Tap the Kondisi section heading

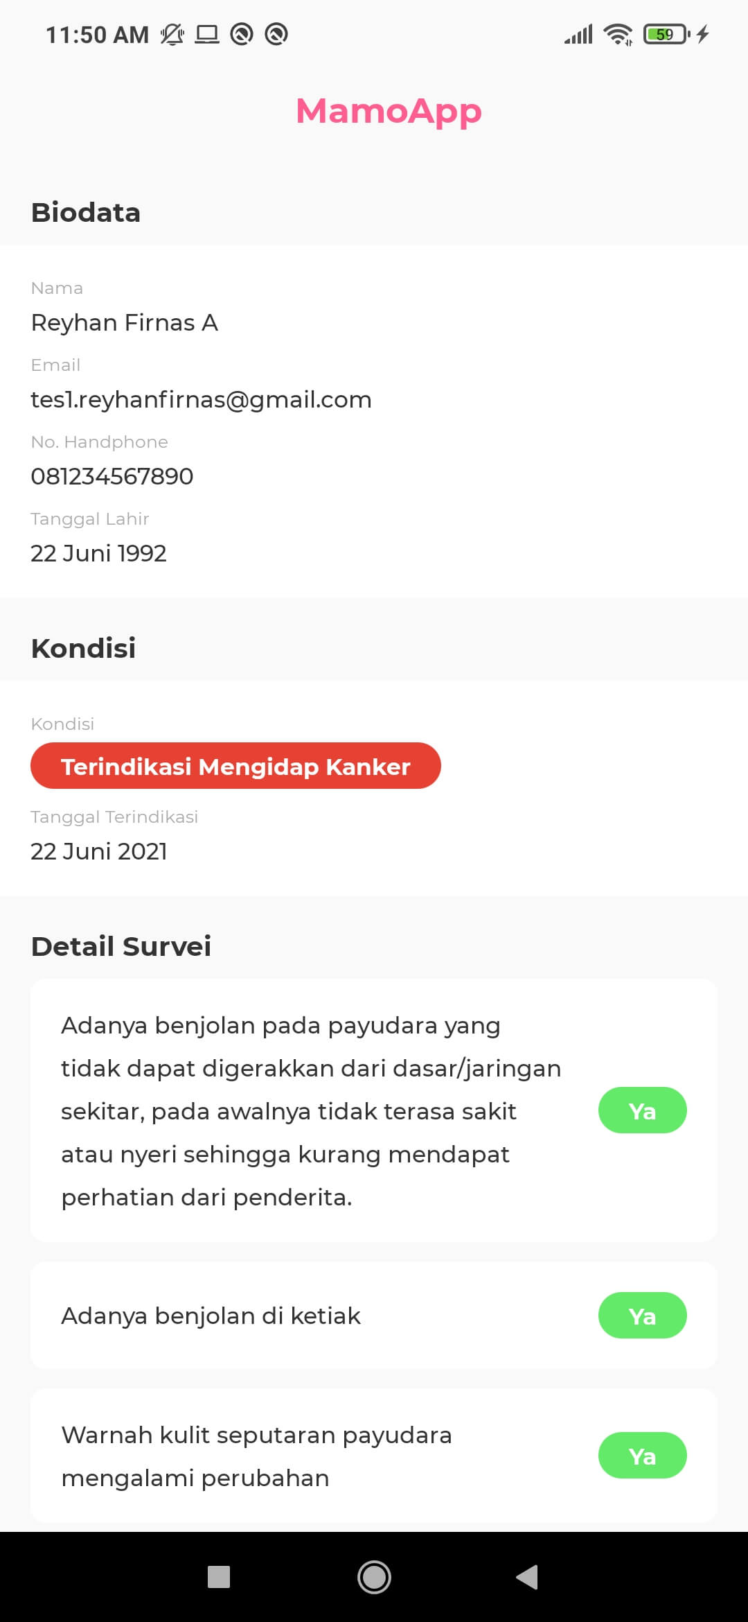pos(84,648)
